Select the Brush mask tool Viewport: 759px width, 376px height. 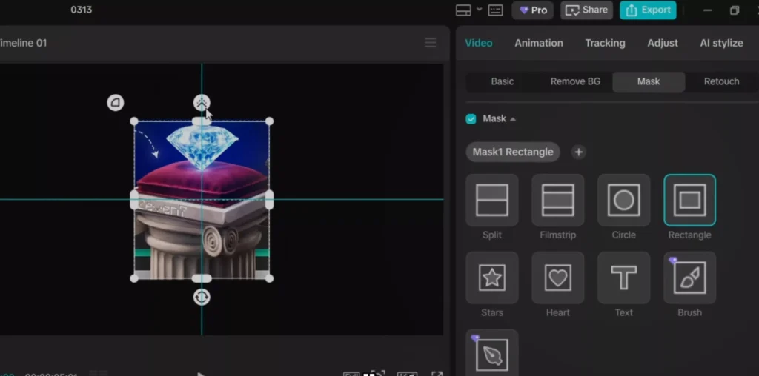[x=689, y=278]
